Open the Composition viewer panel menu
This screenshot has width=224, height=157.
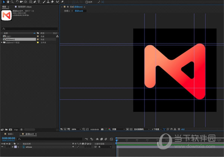pos(85,7)
